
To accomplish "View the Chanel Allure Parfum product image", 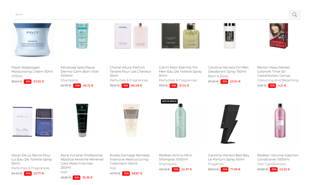I will point(131,36).
